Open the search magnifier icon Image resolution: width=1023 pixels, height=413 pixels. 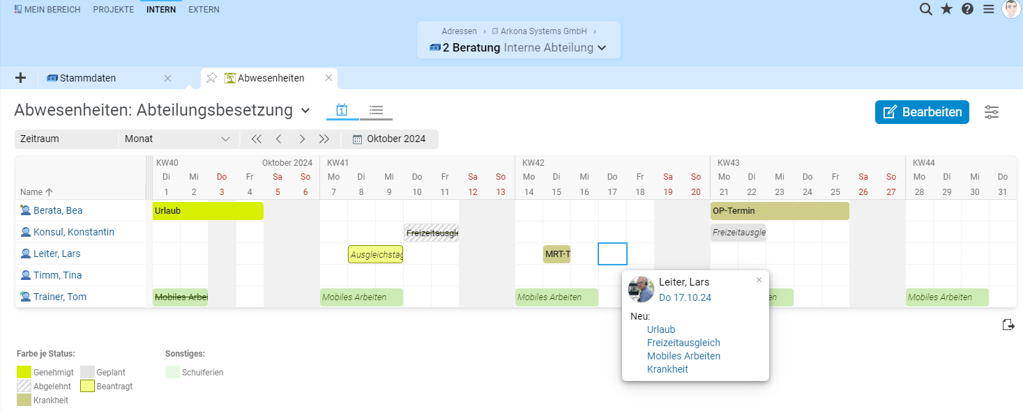(925, 9)
